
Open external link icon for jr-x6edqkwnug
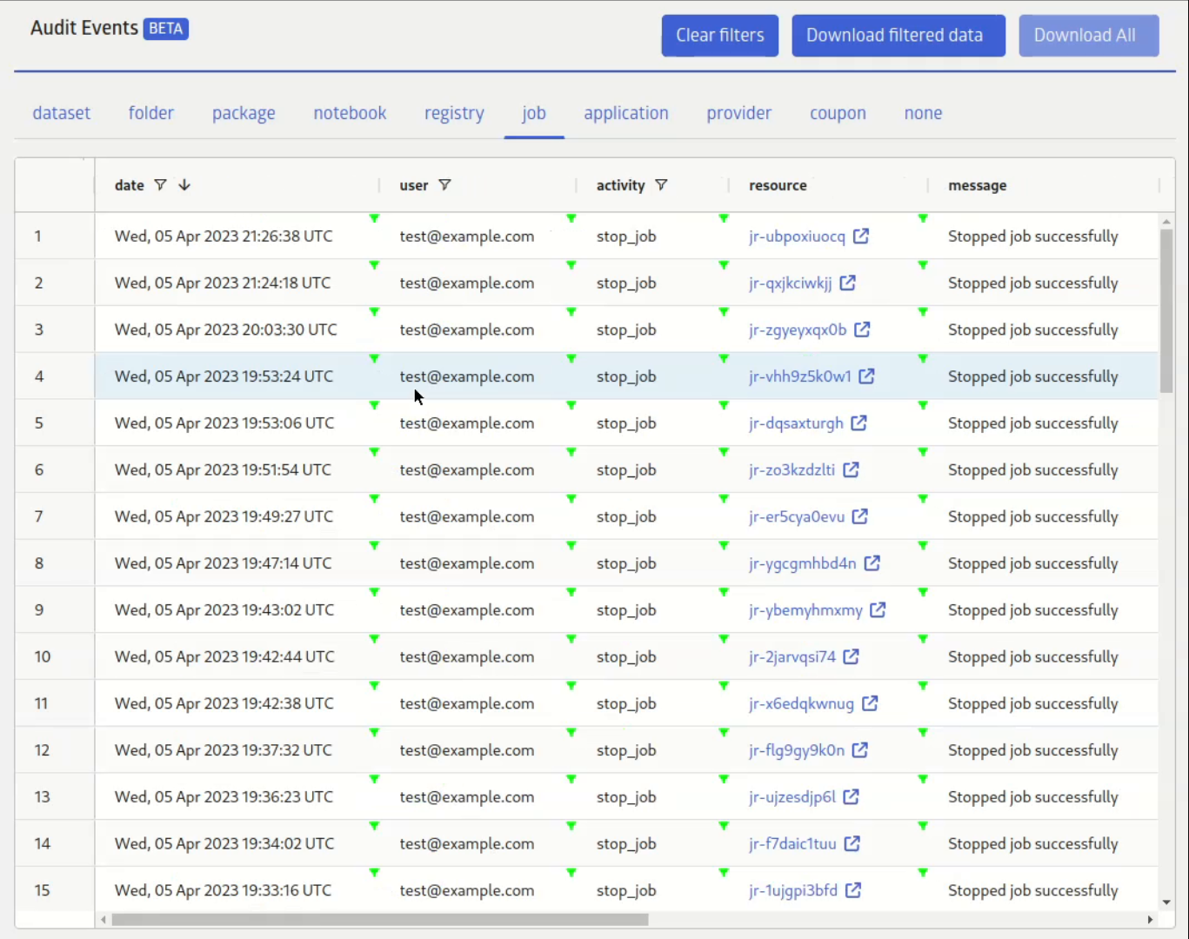coord(870,703)
